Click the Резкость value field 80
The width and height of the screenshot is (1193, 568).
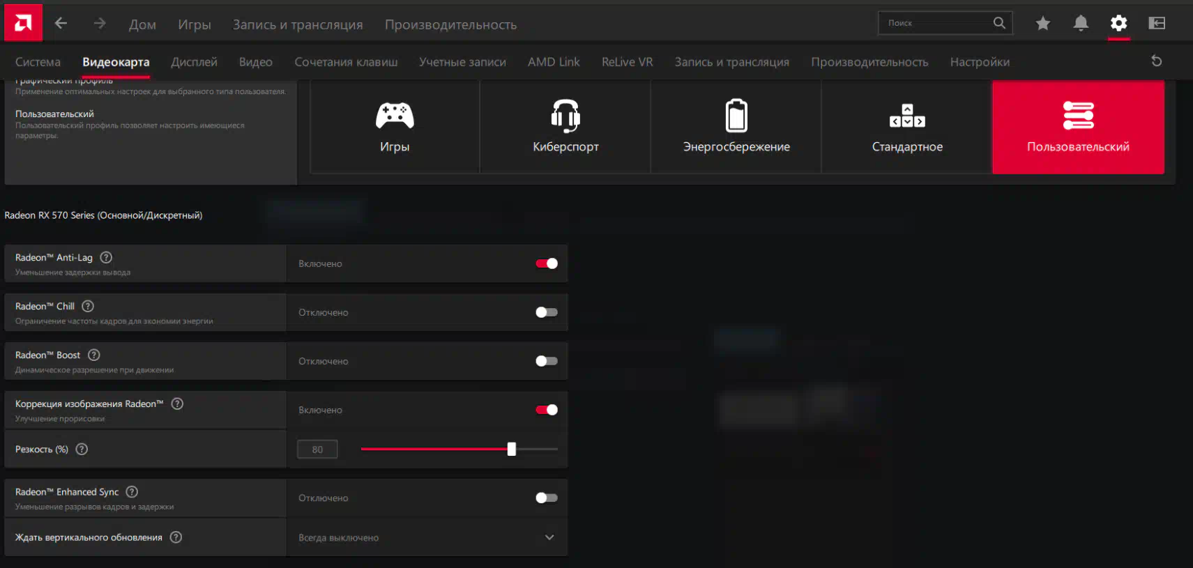(317, 450)
